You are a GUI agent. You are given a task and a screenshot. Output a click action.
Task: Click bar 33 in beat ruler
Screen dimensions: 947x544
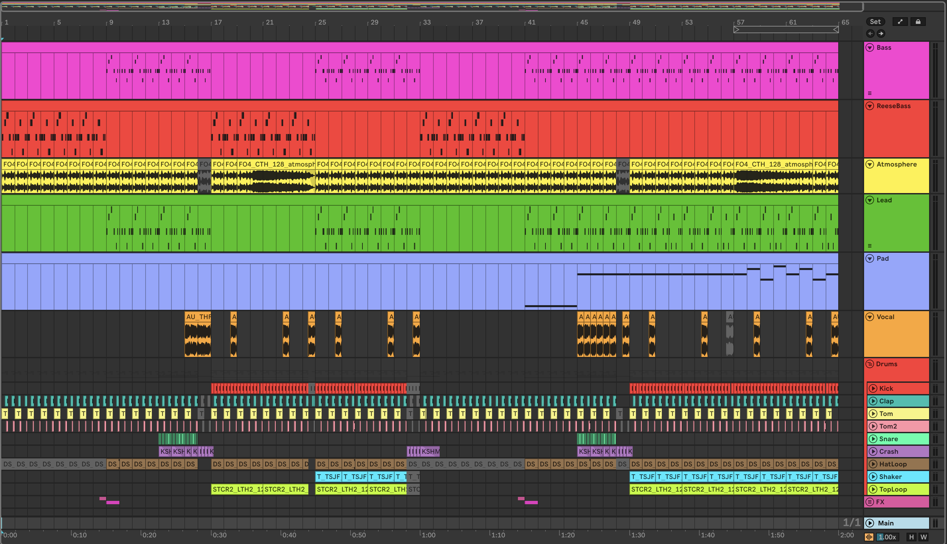pyautogui.click(x=427, y=23)
